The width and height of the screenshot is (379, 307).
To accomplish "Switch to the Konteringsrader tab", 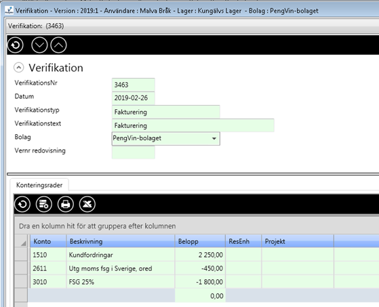I will (39, 185).
